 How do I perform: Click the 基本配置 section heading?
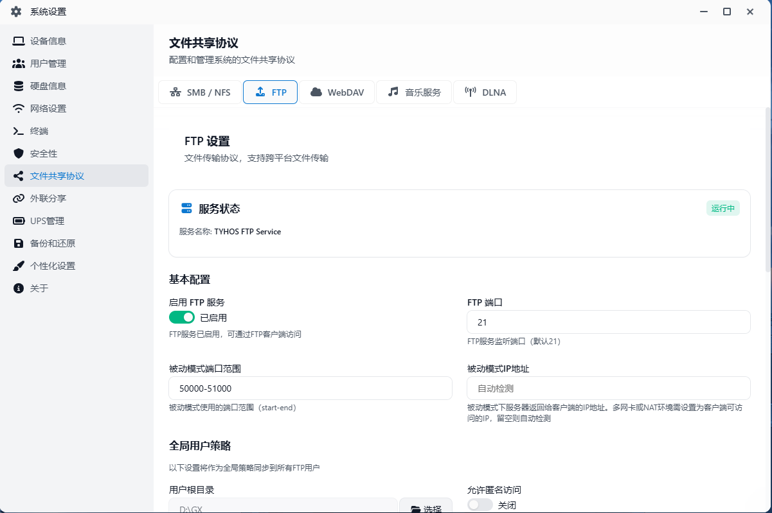pos(190,279)
